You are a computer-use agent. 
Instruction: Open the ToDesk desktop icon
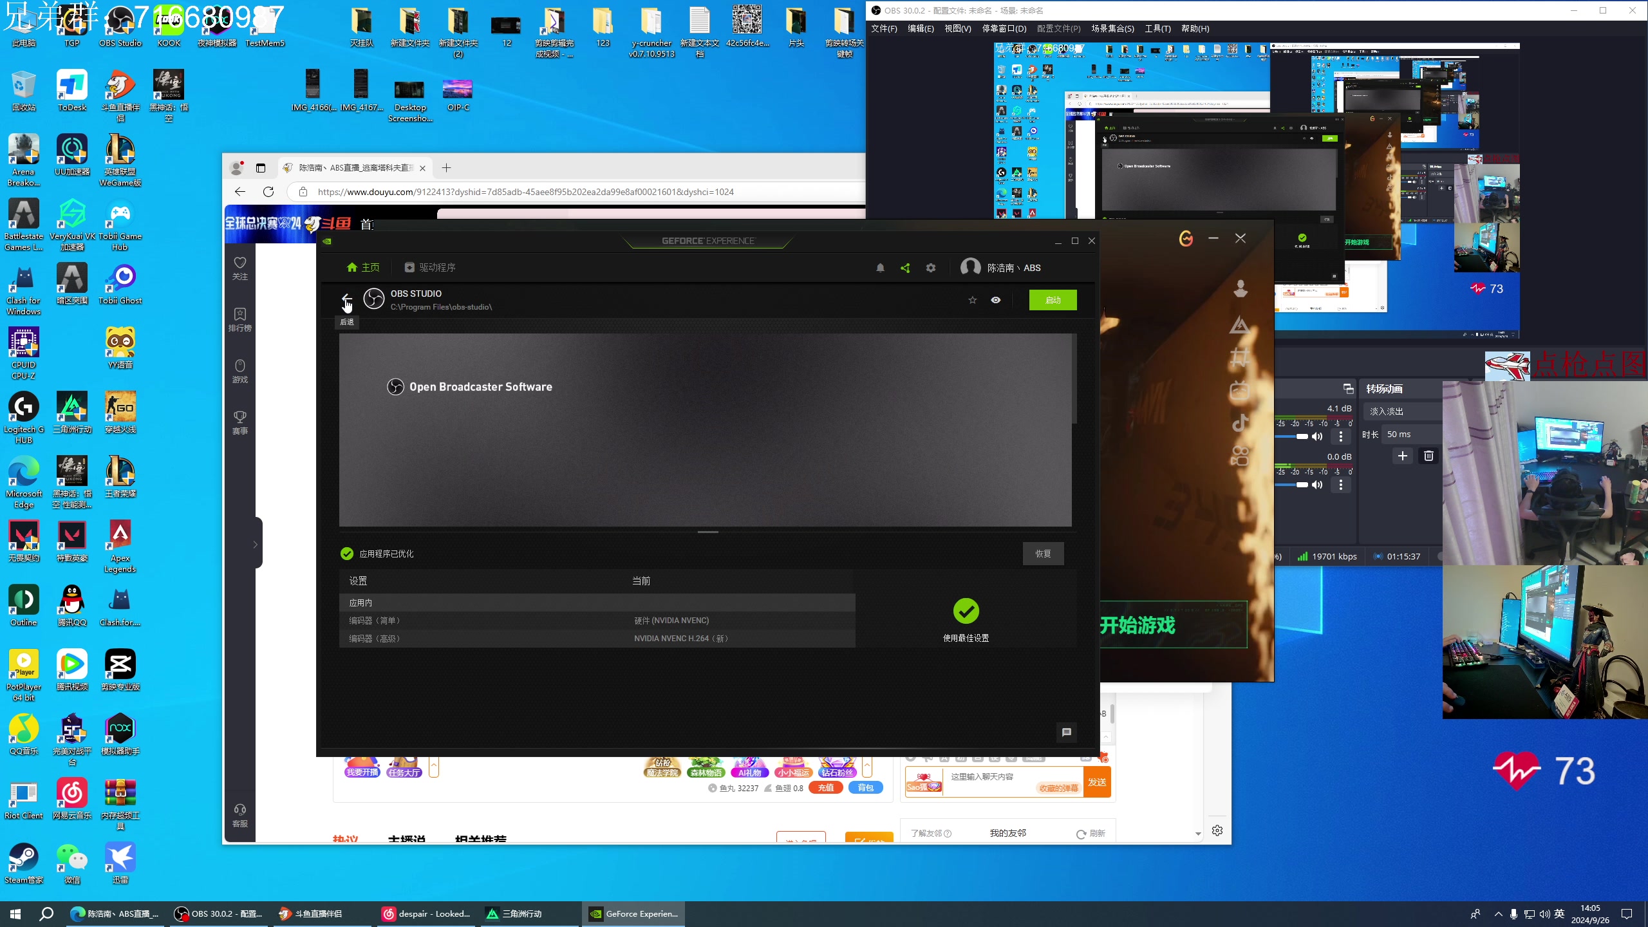72,91
